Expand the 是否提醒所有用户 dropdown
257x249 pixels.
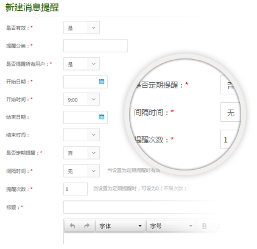click(x=94, y=64)
